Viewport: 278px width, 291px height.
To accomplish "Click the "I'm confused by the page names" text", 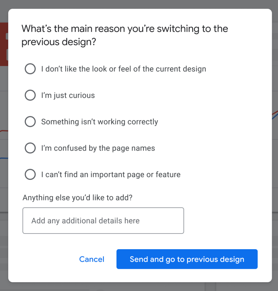I will coord(98,148).
